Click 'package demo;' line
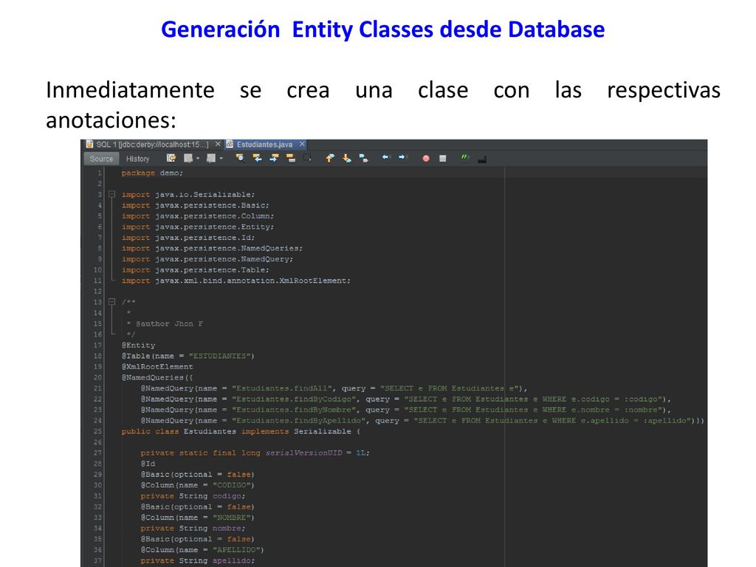 coord(152,173)
